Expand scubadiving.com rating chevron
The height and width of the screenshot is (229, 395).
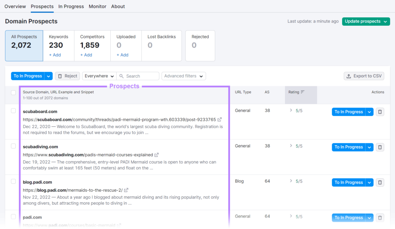tap(291, 146)
